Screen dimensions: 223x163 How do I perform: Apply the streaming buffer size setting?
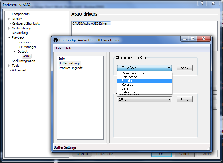pyautogui.click(x=184, y=68)
